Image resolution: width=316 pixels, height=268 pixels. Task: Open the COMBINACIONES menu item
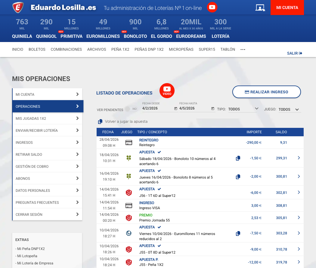click(66, 50)
